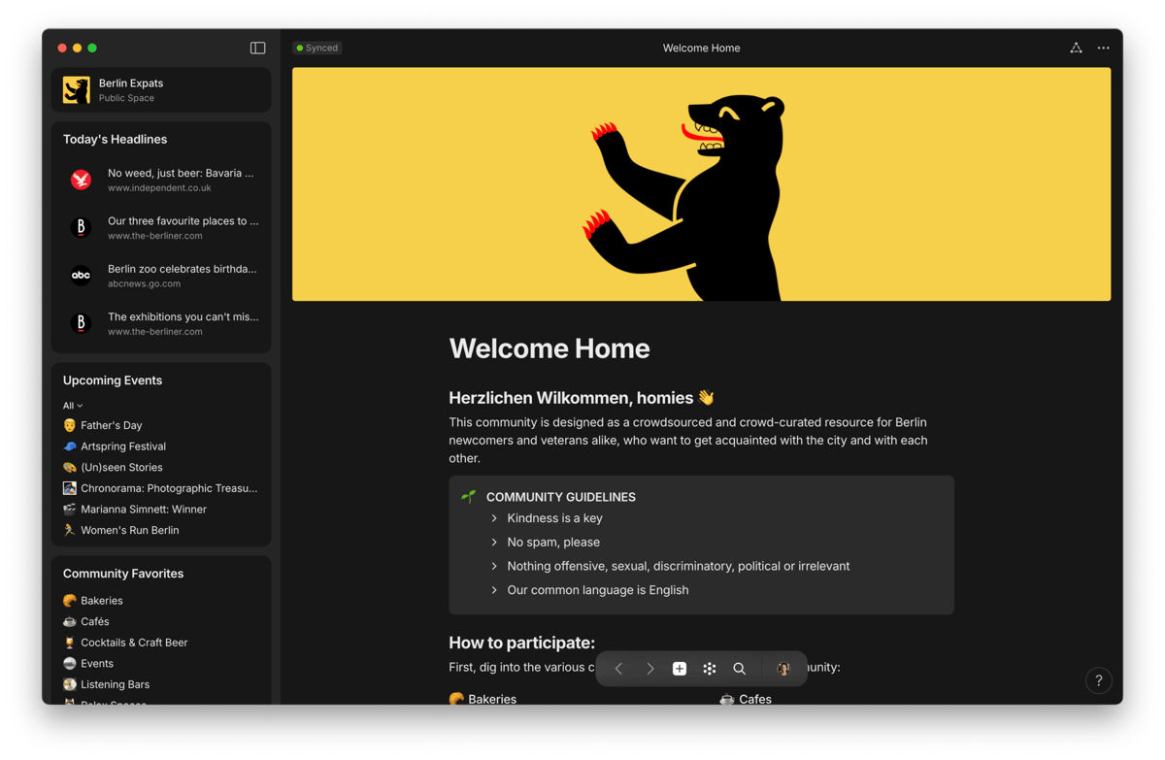Click the Synced status indicator
The width and height of the screenshot is (1165, 760).
(317, 48)
